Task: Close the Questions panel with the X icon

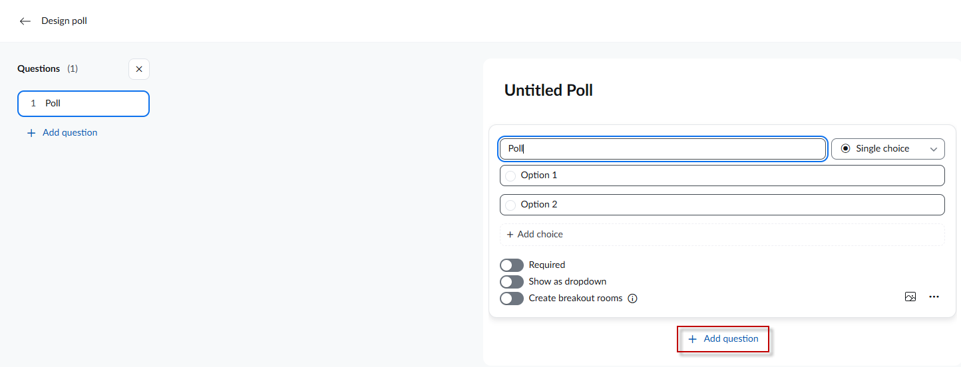Action: click(x=139, y=69)
